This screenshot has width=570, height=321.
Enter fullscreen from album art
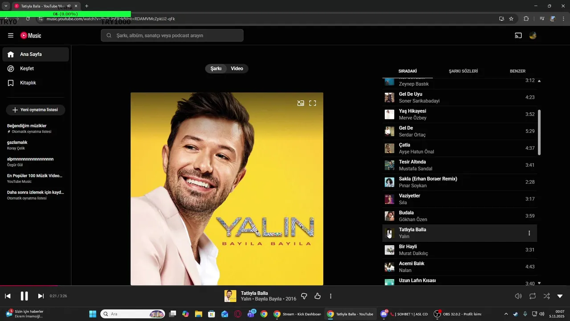[313, 103]
